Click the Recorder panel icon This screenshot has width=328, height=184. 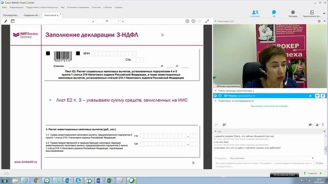[x=293, y=14]
